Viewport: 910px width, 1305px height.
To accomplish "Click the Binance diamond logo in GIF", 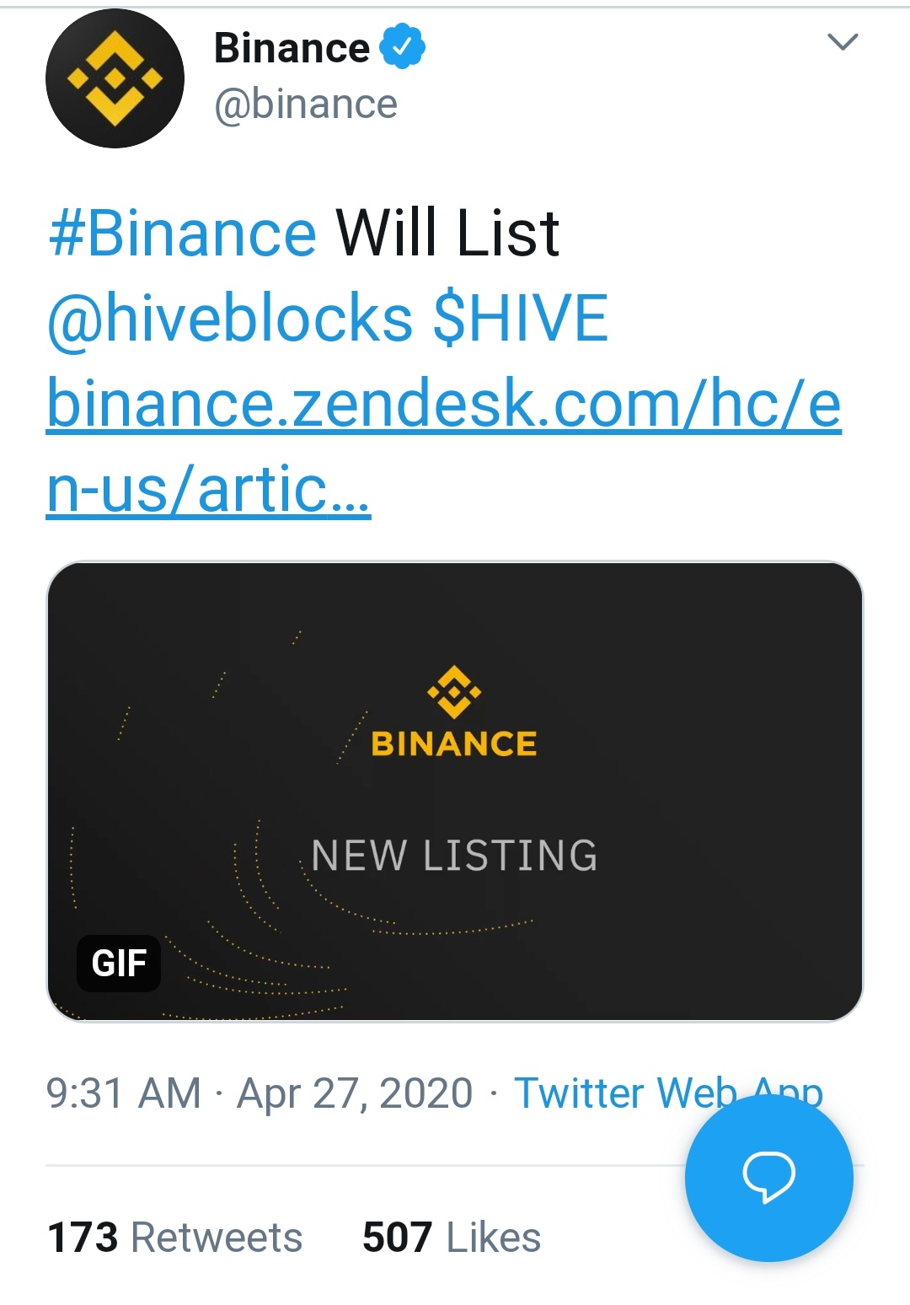I will point(454,692).
